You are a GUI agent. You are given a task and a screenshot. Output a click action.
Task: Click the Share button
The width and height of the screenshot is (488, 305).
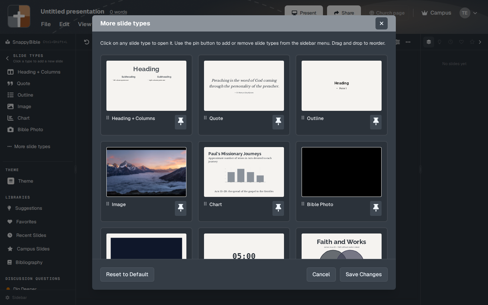344,13
